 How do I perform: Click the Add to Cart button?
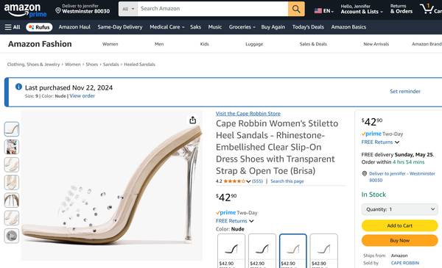400,225
